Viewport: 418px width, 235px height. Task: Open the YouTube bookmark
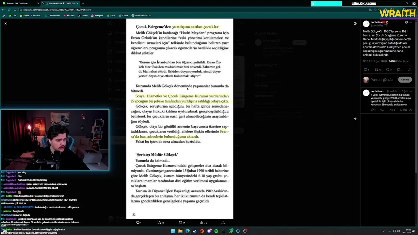coord(69,16)
